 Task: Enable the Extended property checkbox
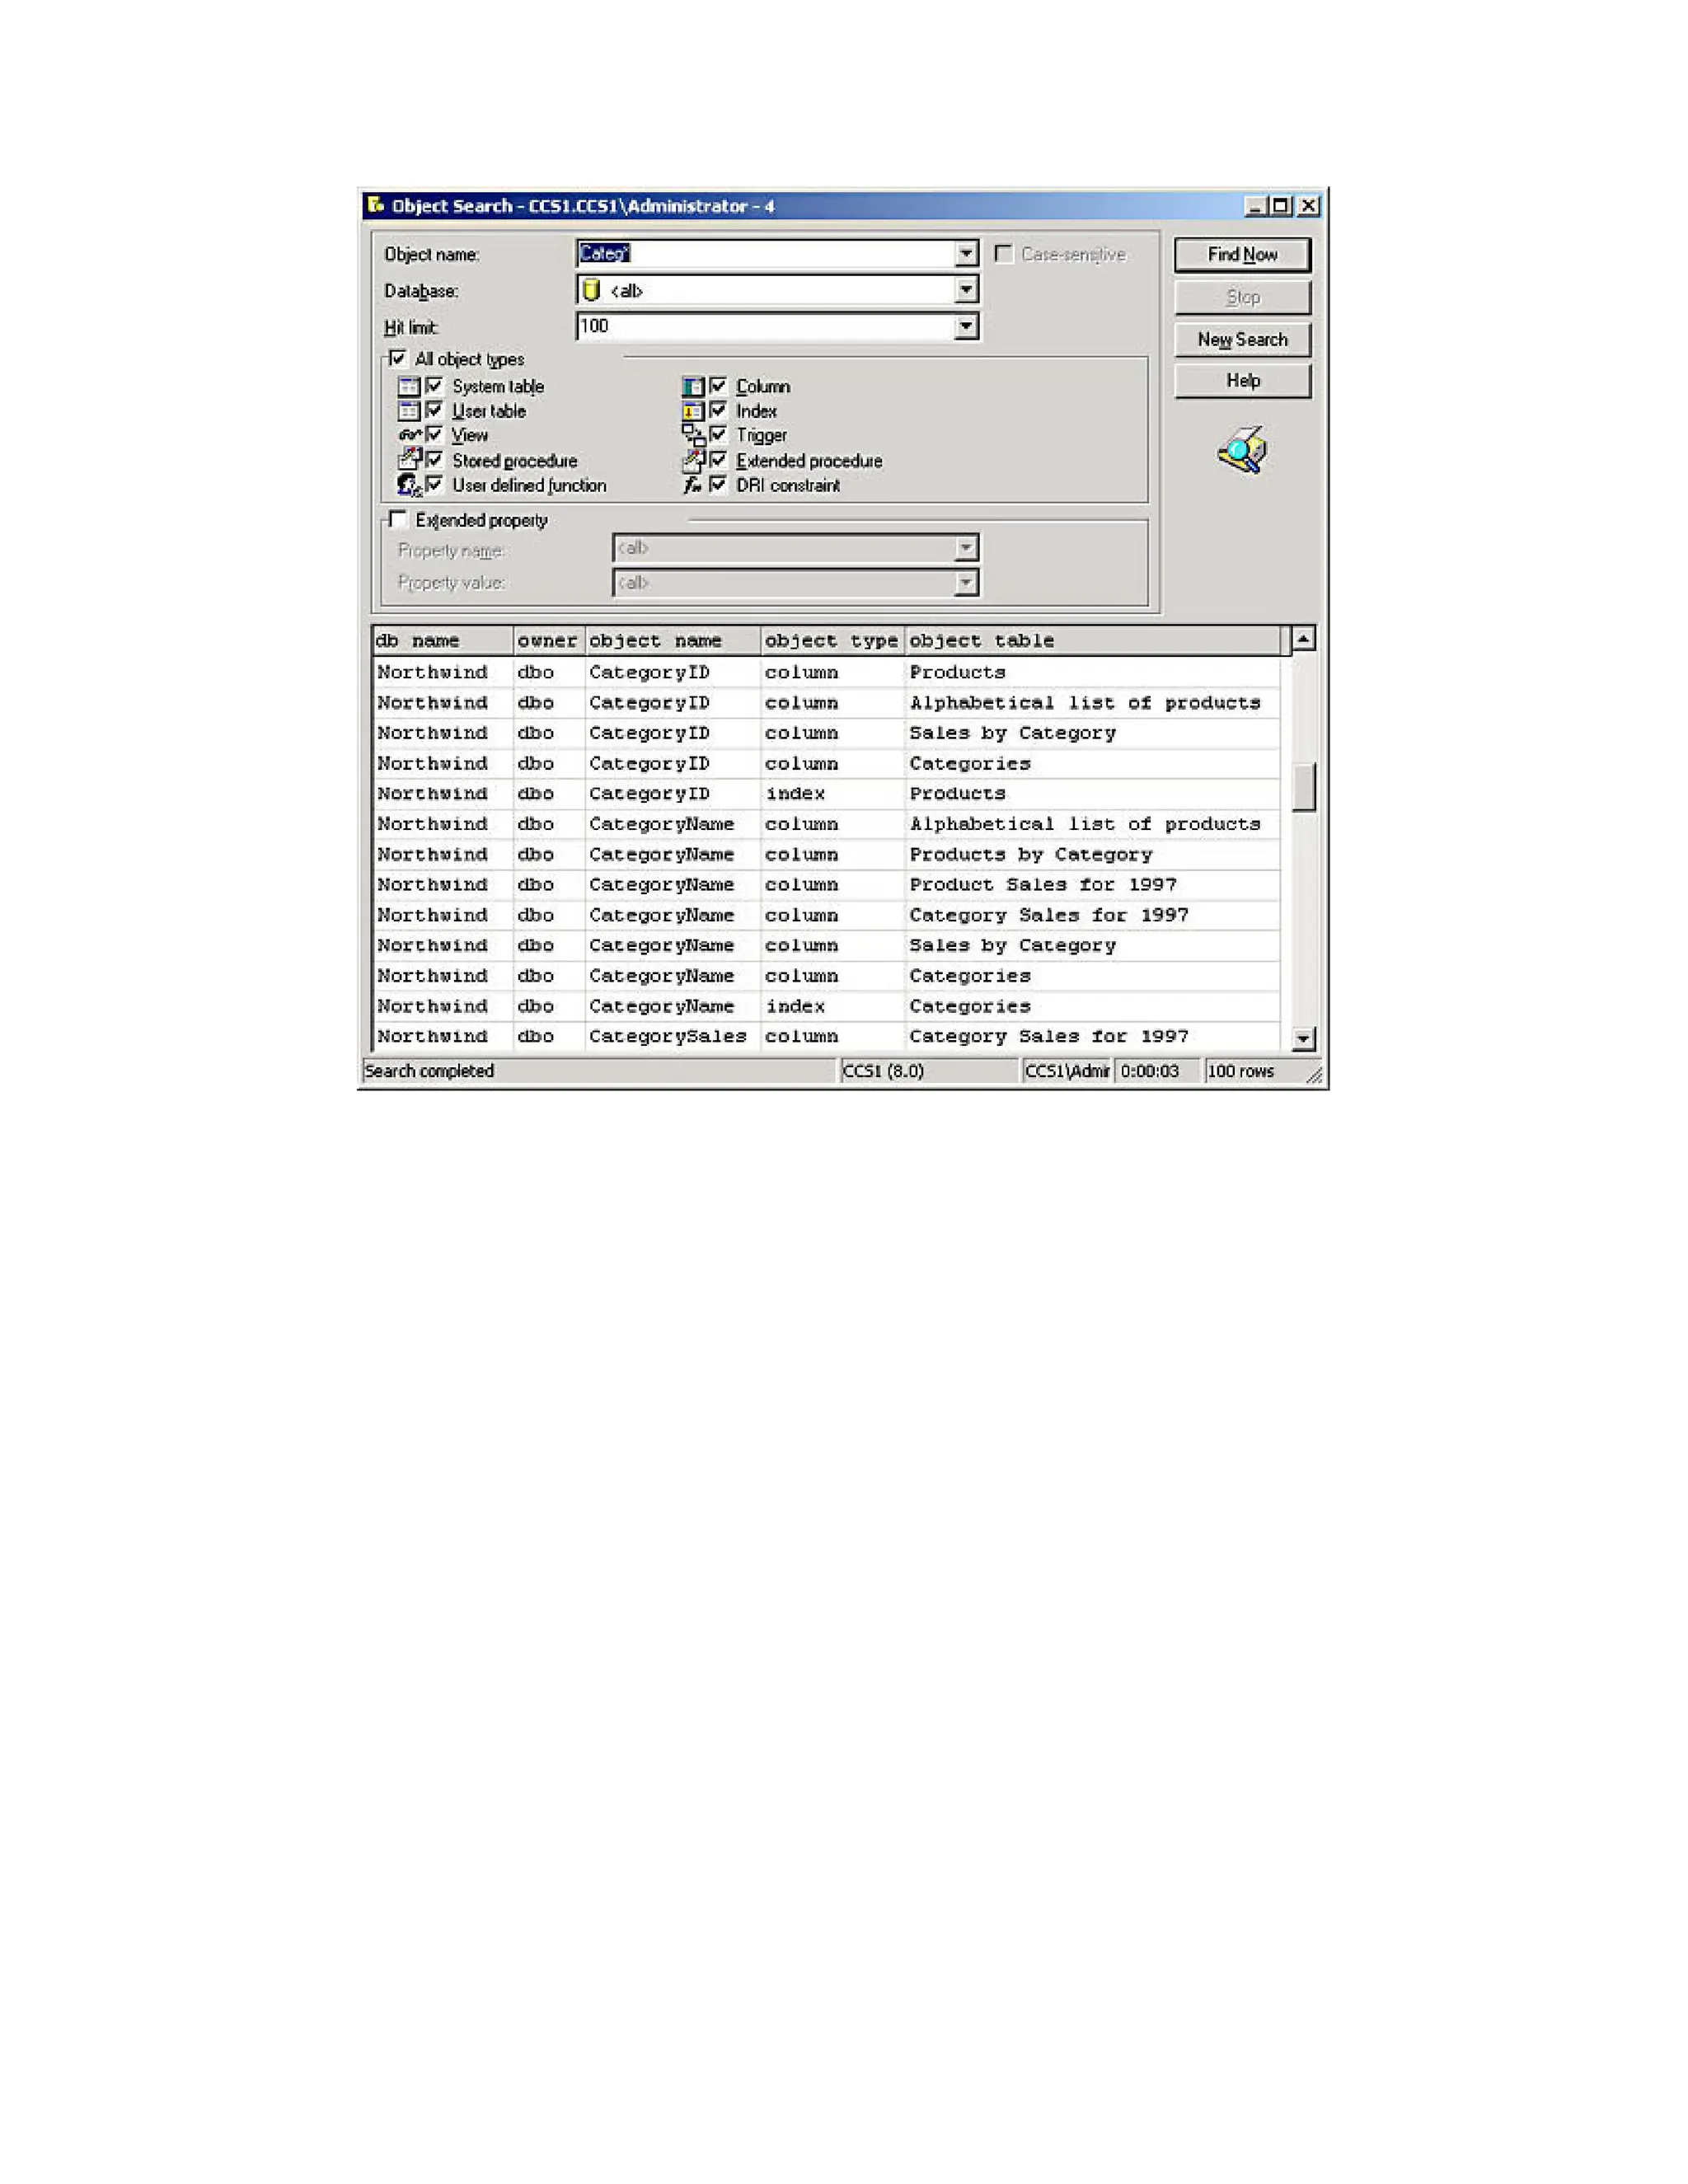398,519
